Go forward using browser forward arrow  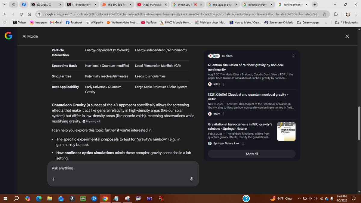13,14
